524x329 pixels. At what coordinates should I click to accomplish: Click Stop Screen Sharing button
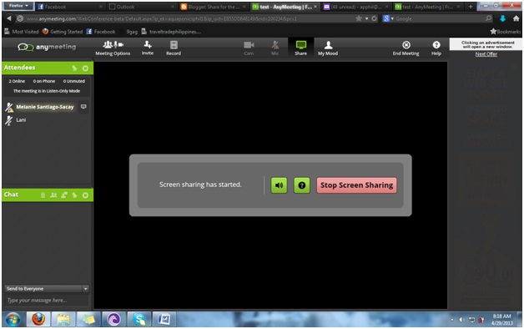pos(356,185)
